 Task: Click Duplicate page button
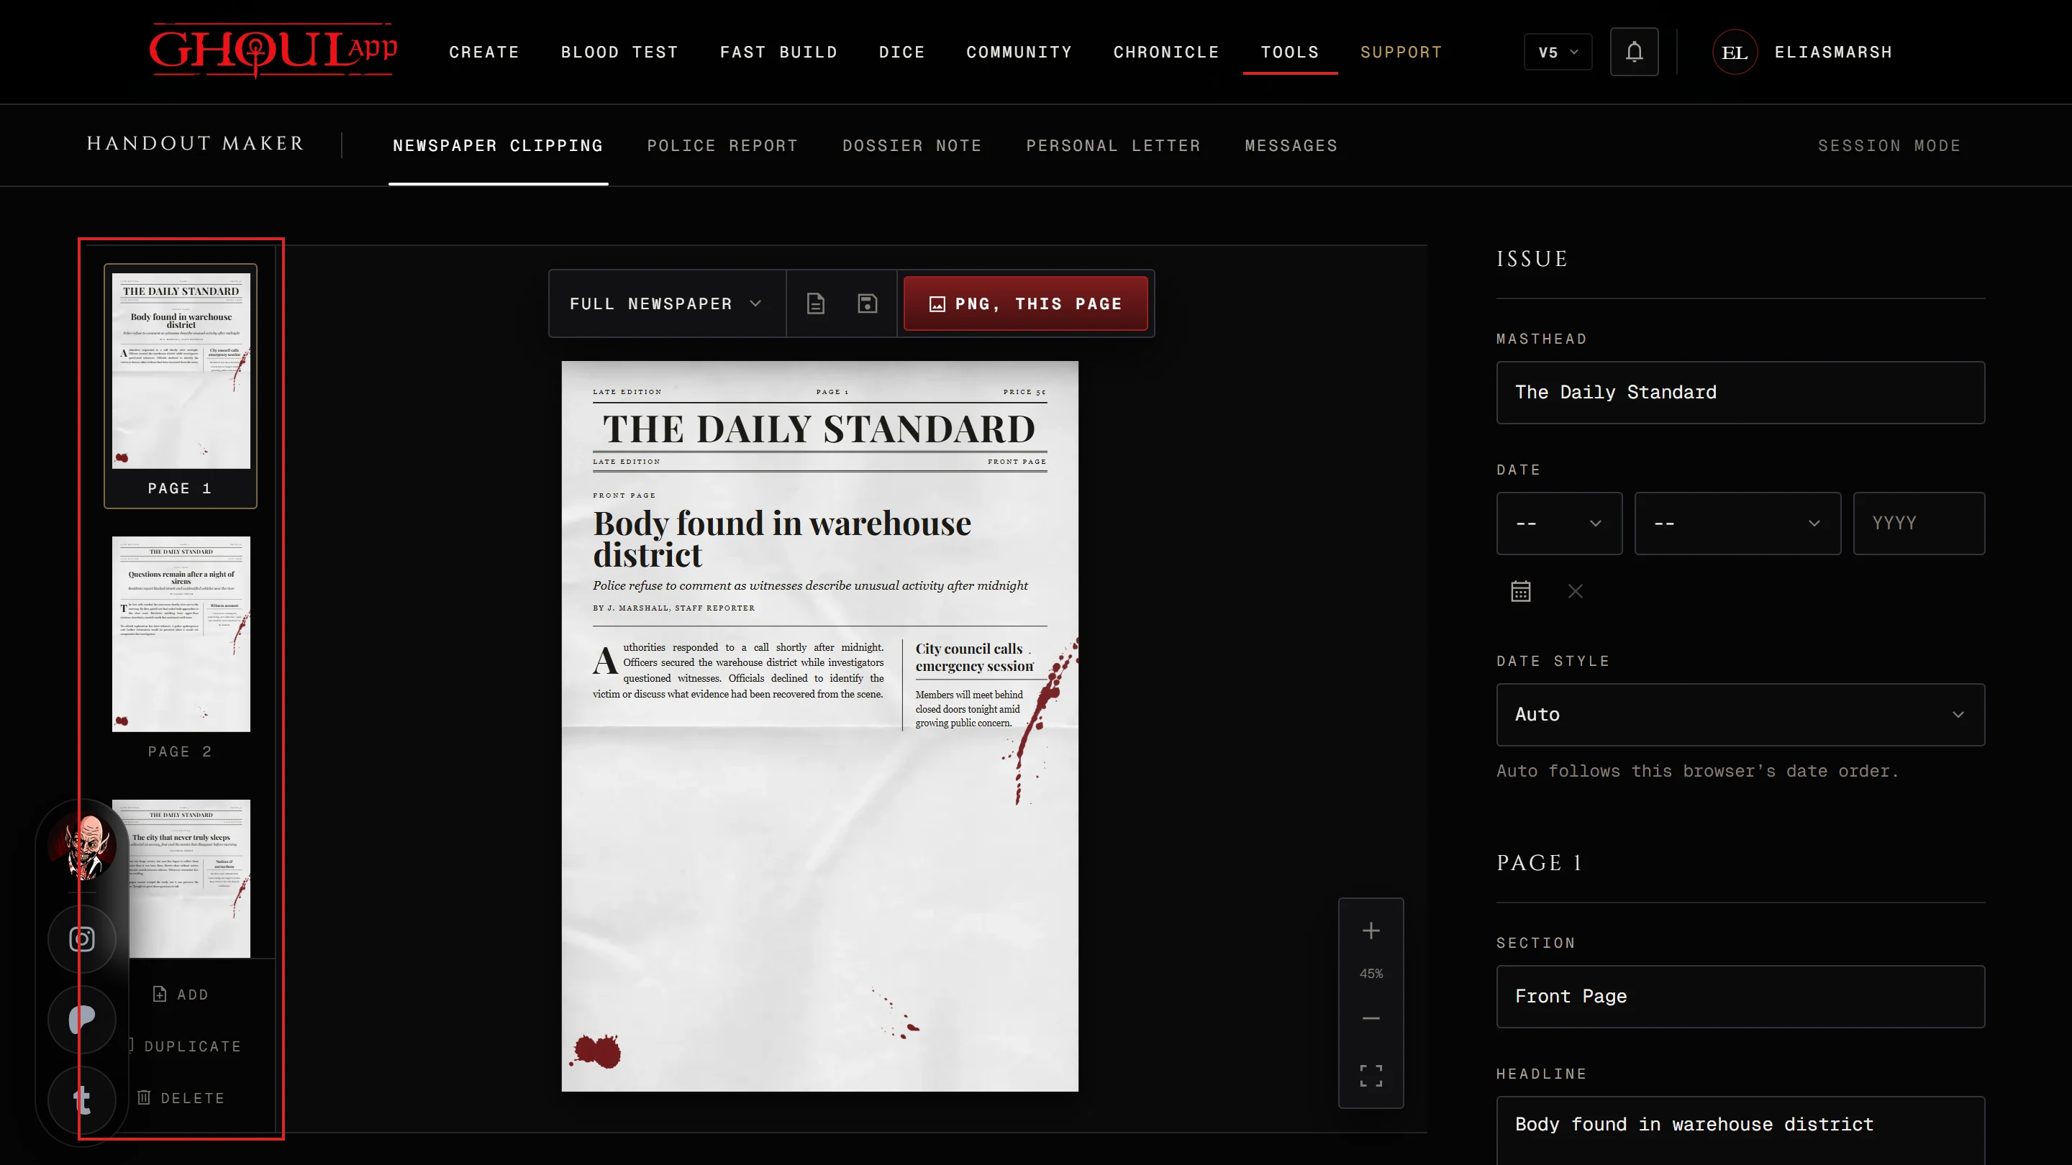tap(186, 1046)
